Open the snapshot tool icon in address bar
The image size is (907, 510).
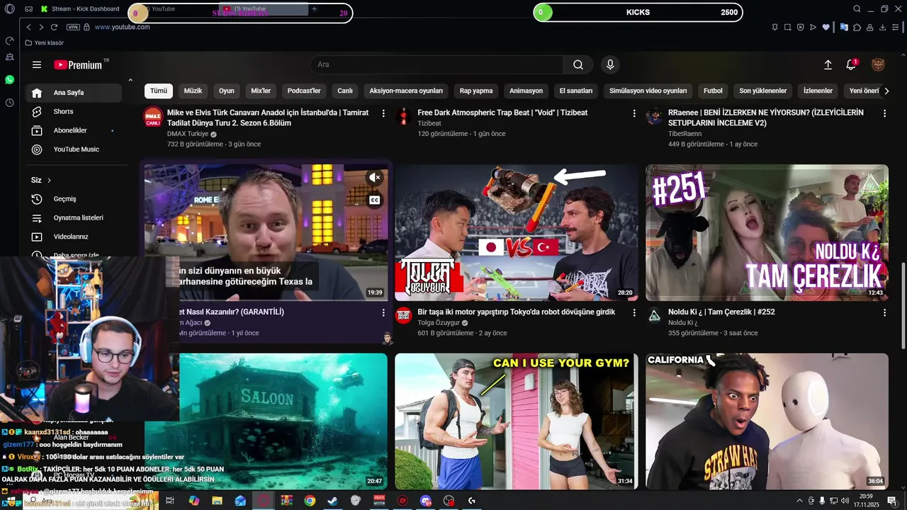coord(787,27)
